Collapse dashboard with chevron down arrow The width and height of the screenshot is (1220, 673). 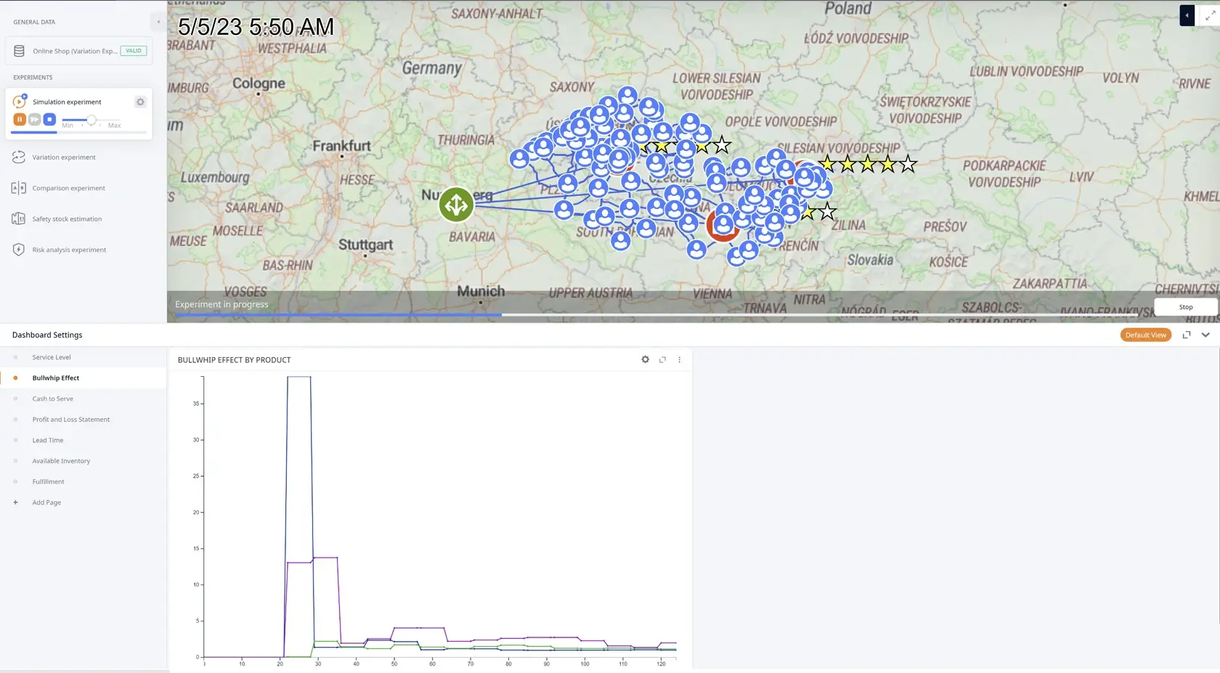(x=1205, y=335)
